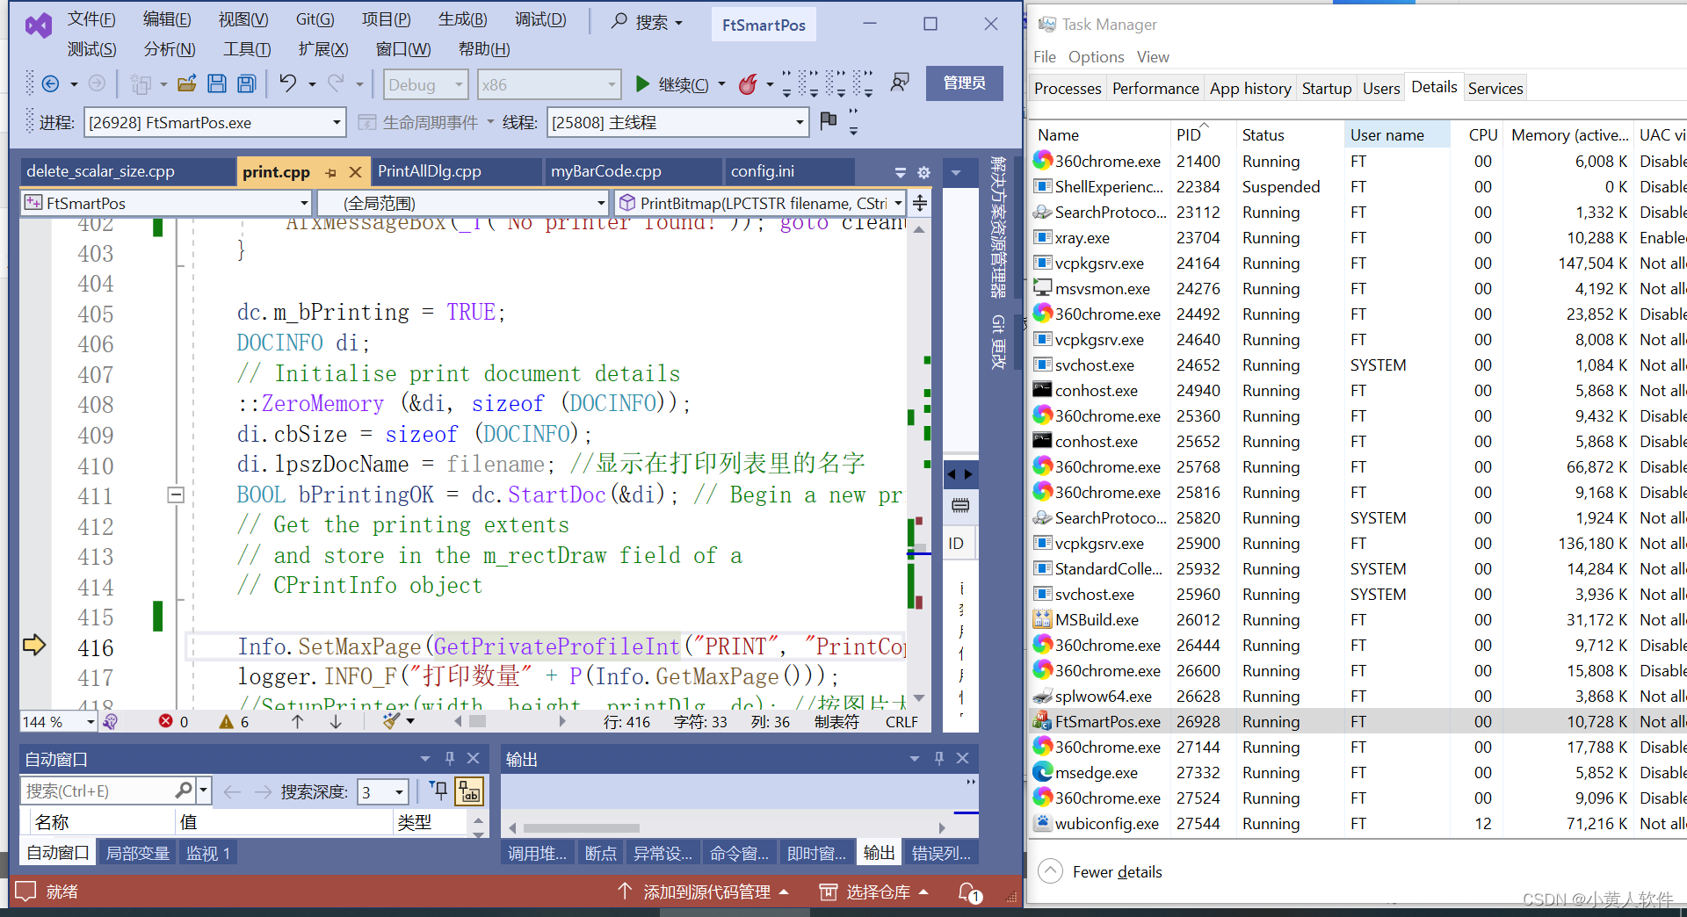Click the Visual Studio search magnifier
The height and width of the screenshot is (917, 1687).
coord(619,21)
